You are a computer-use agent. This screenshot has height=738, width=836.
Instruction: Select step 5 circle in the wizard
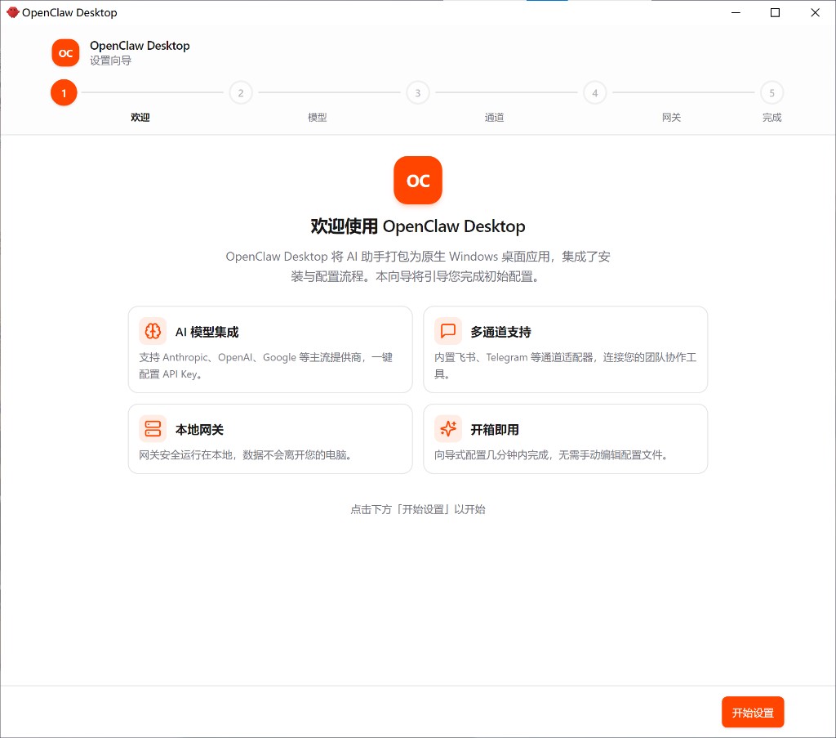pos(772,93)
